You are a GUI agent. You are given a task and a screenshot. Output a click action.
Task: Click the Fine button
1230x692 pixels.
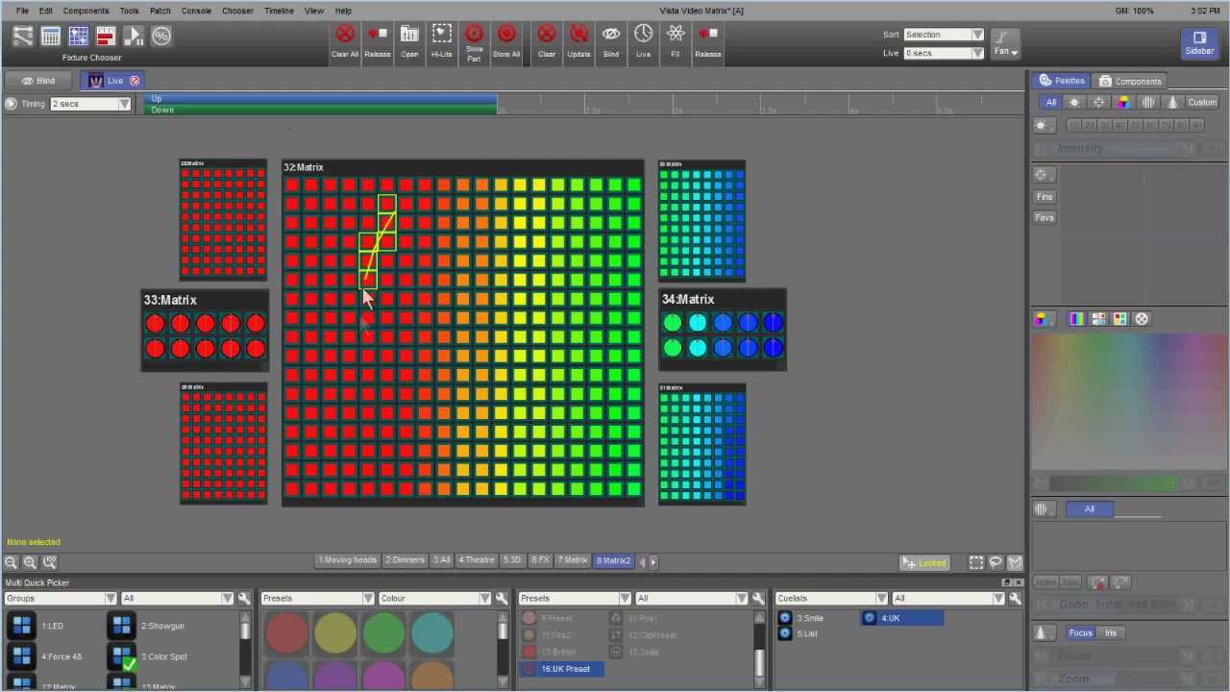tap(1045, 196)
